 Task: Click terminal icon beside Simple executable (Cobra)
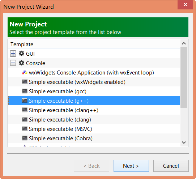pos(25,138)
